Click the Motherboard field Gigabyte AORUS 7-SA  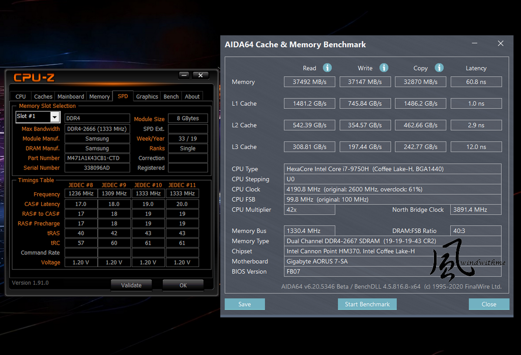392,261
